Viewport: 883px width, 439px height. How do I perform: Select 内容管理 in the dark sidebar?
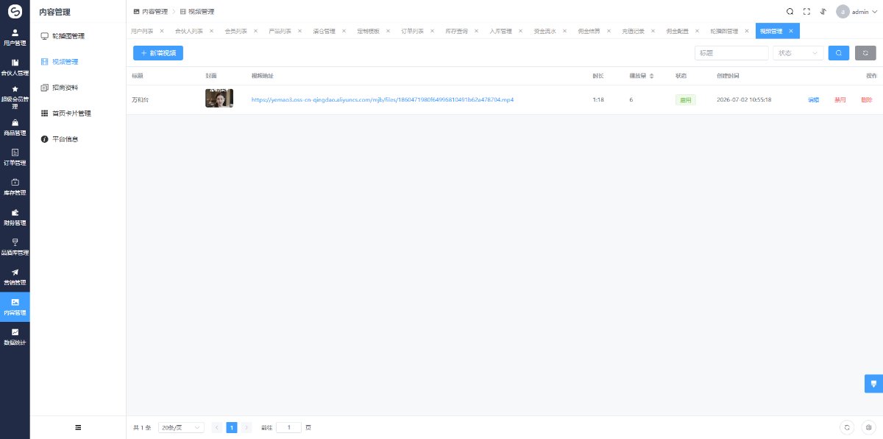pyautogui.click(x=15, y=307)
